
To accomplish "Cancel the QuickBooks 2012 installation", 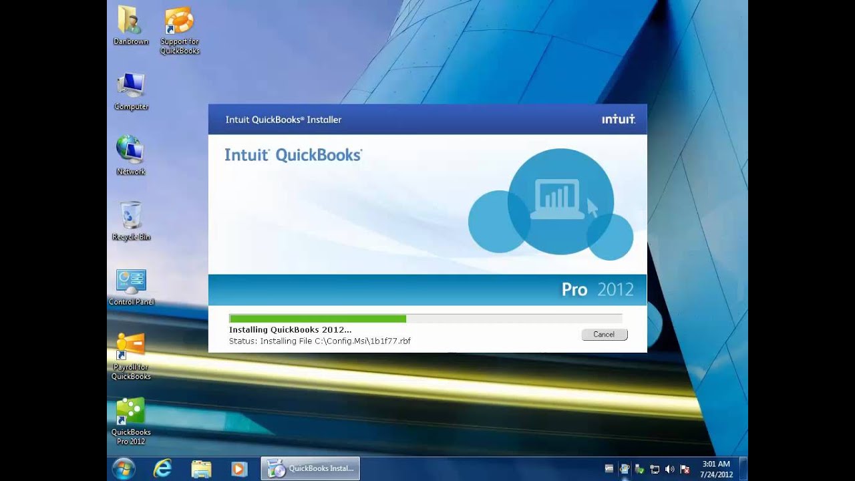I will pyautogui.click(x=604, y=335).
